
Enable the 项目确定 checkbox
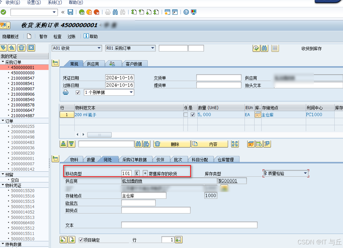coord(80,239)
